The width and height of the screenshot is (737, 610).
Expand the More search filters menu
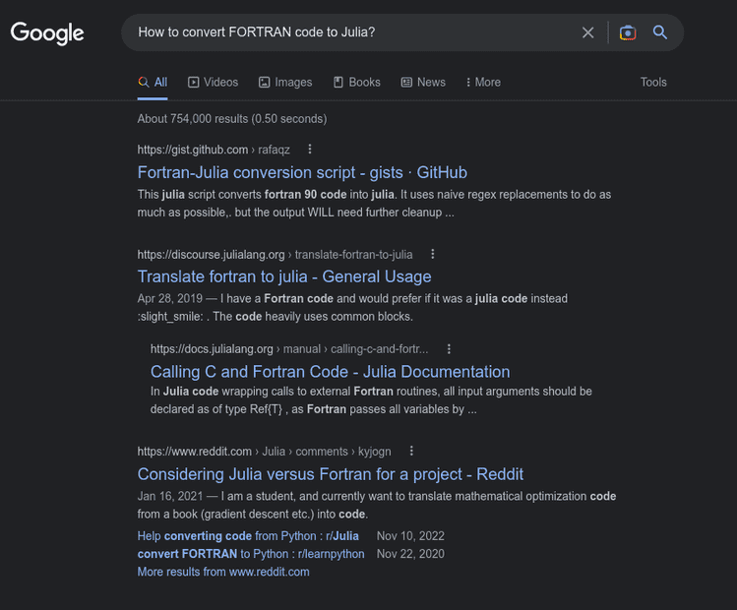483,83
